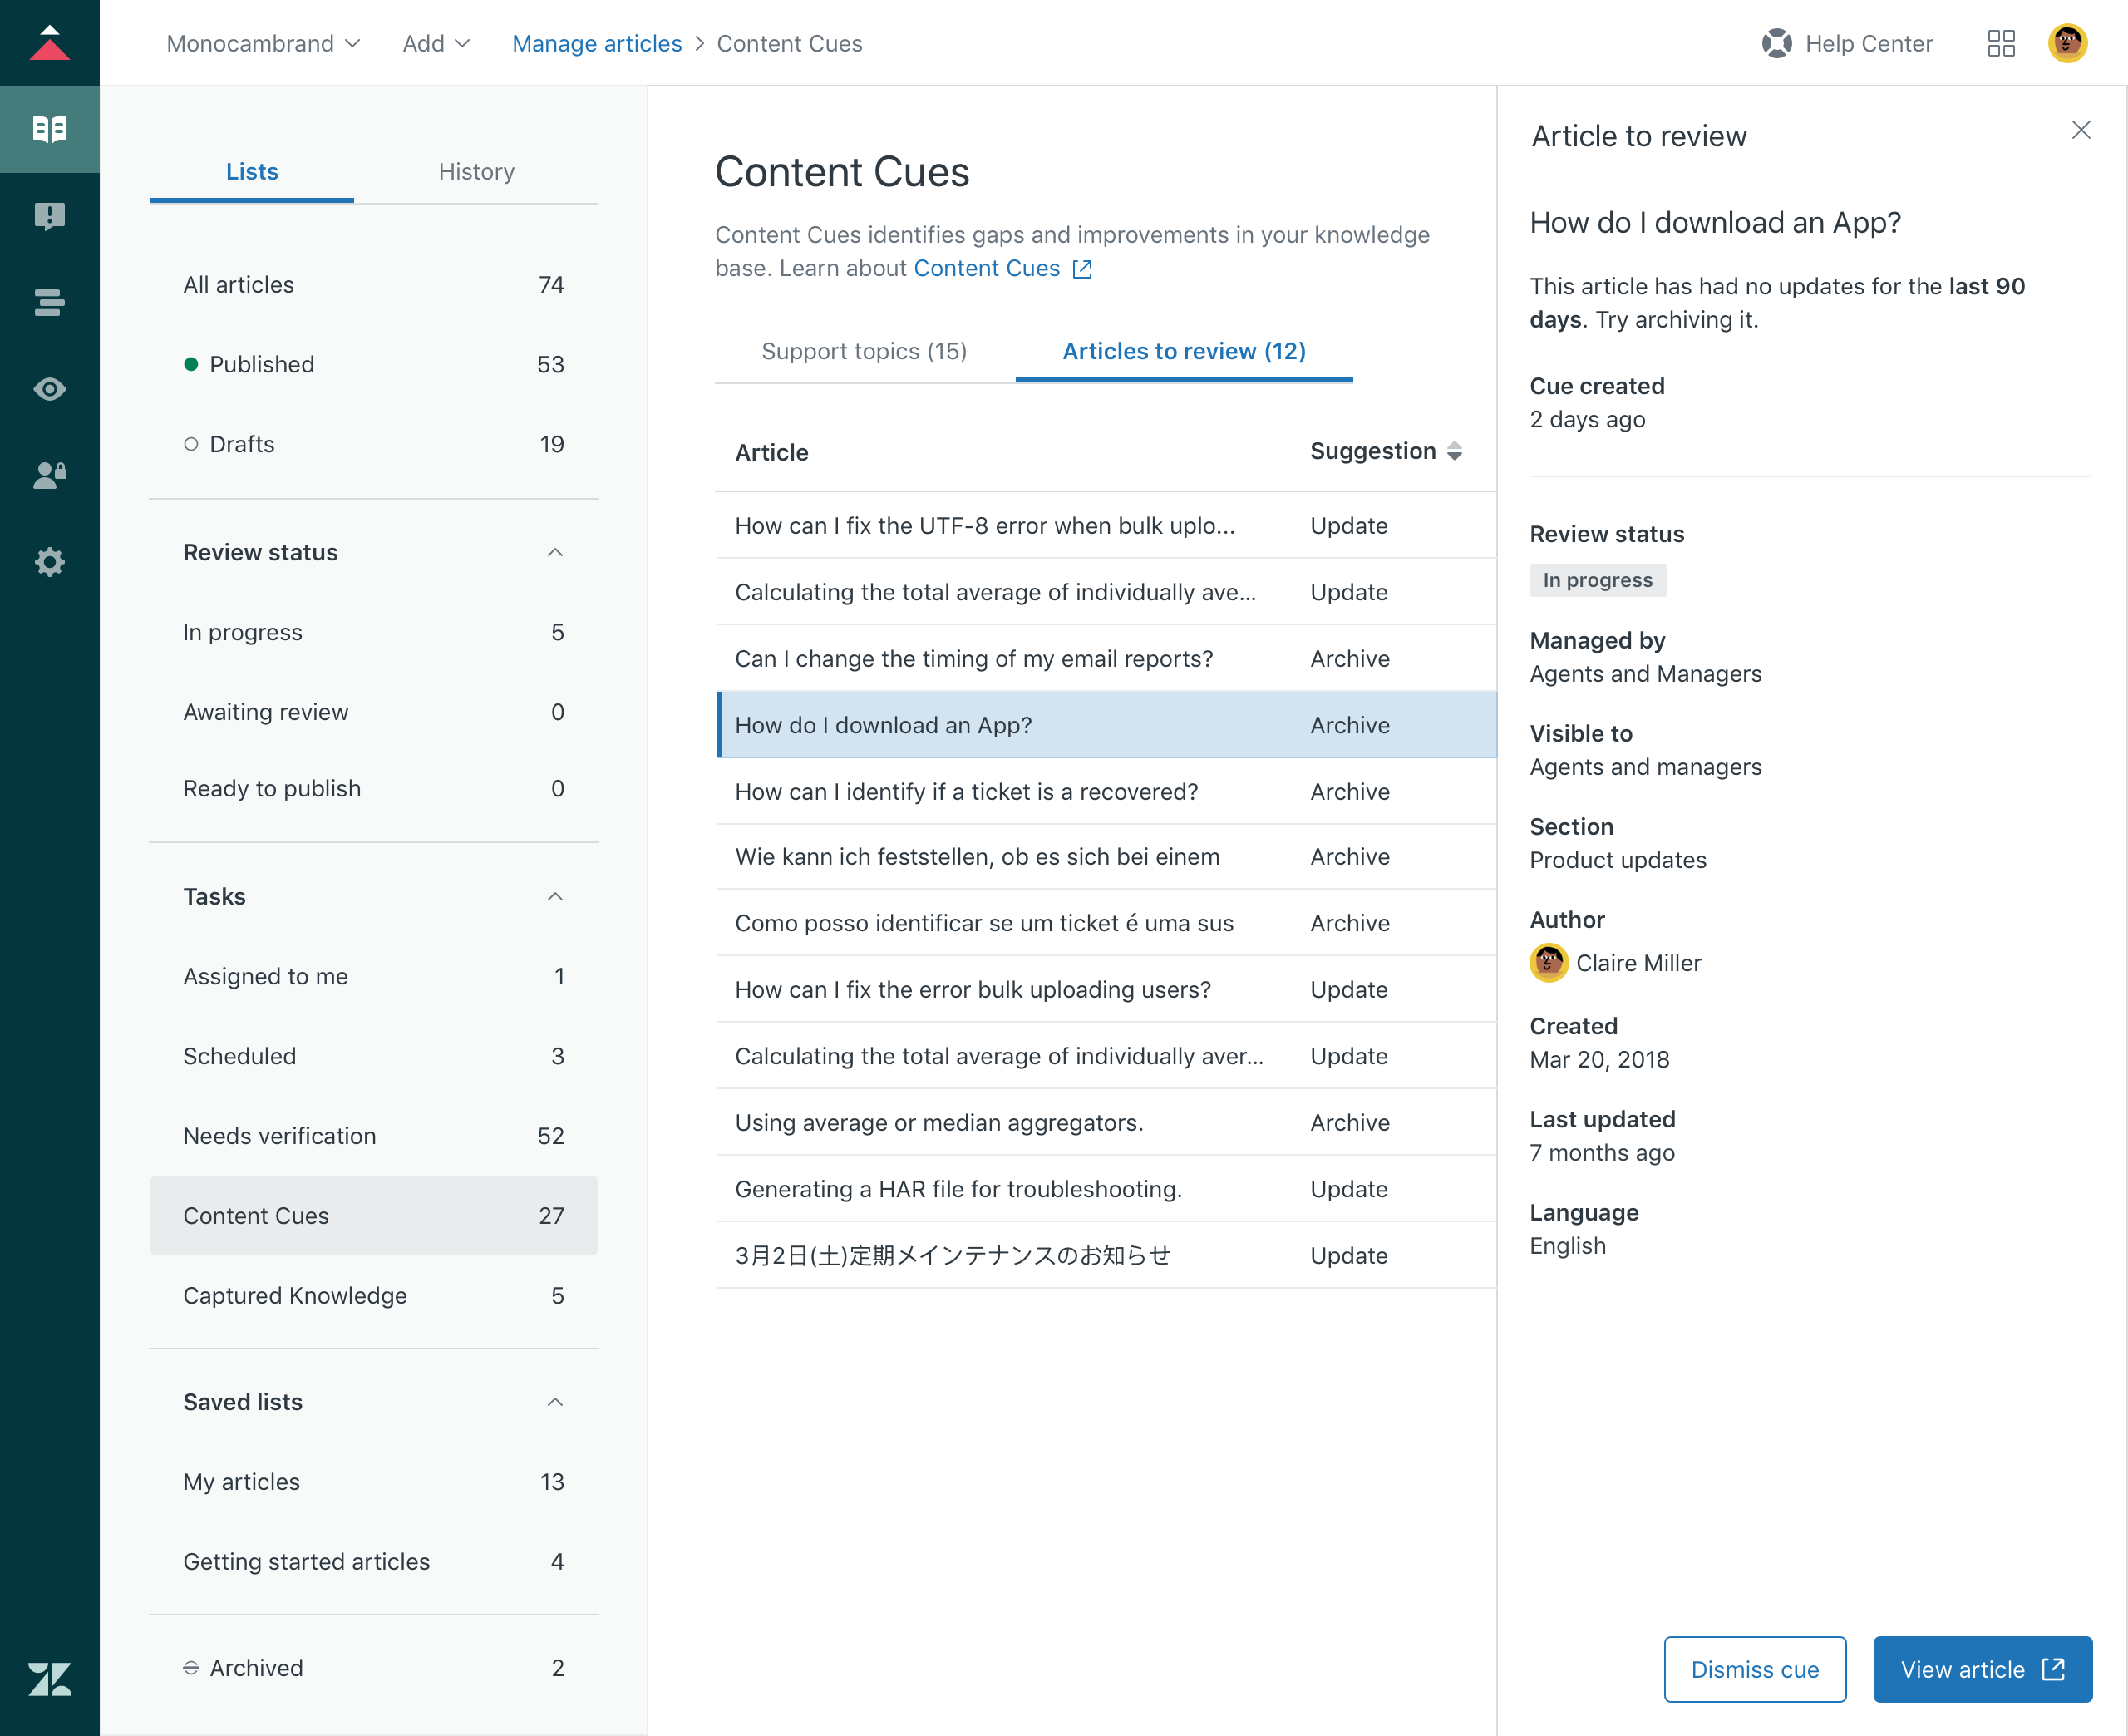The width and height of the screenshot is (2128, 1736).
Task: Toggle Published articles visibility dot
Action: pyautogui.click(x=191, y=364)
